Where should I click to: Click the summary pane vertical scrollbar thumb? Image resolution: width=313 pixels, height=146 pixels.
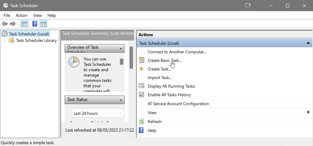pos(131,57)
